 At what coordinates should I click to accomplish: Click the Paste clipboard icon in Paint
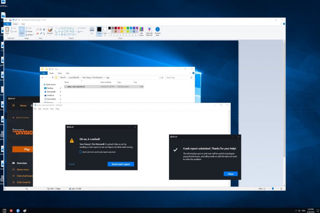tap(7, 29)
